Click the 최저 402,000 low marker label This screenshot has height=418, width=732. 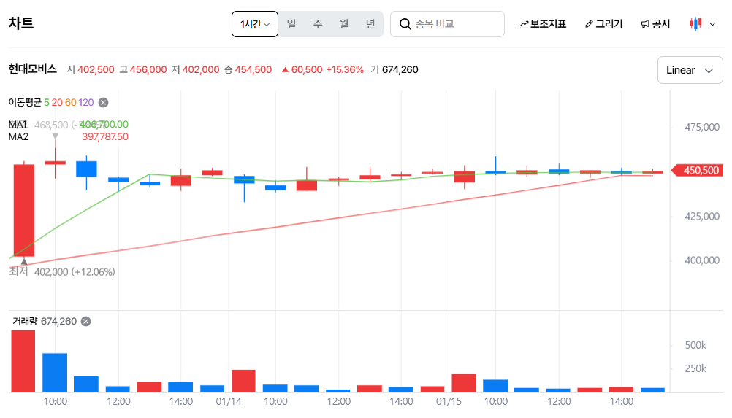62,272
